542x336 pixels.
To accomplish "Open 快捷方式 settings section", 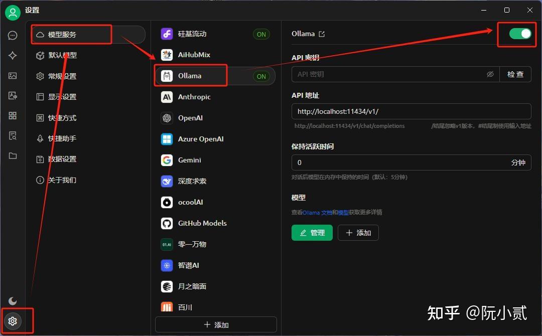I will coord(88,118).
